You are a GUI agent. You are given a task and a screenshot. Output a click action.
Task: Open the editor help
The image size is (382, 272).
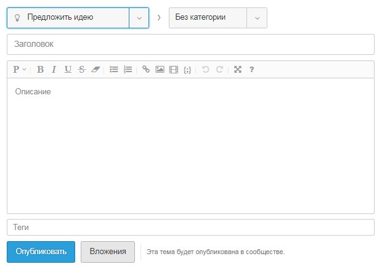pyautogui.click(x=251, y=70)
